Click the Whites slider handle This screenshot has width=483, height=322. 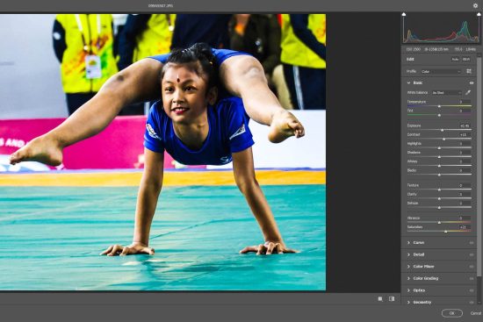439,166
